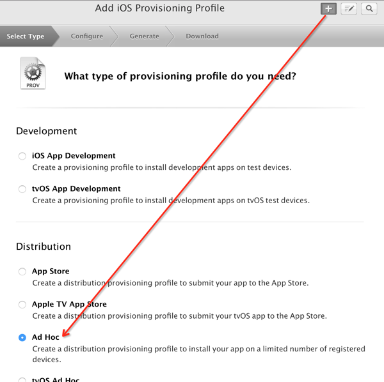Click the Development section heading
The height and width of the screenshot is (382, 384).
(x=46, y=131)
